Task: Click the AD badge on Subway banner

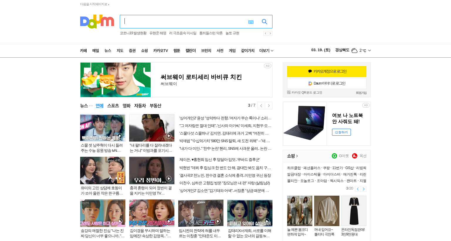Action: 267,66
